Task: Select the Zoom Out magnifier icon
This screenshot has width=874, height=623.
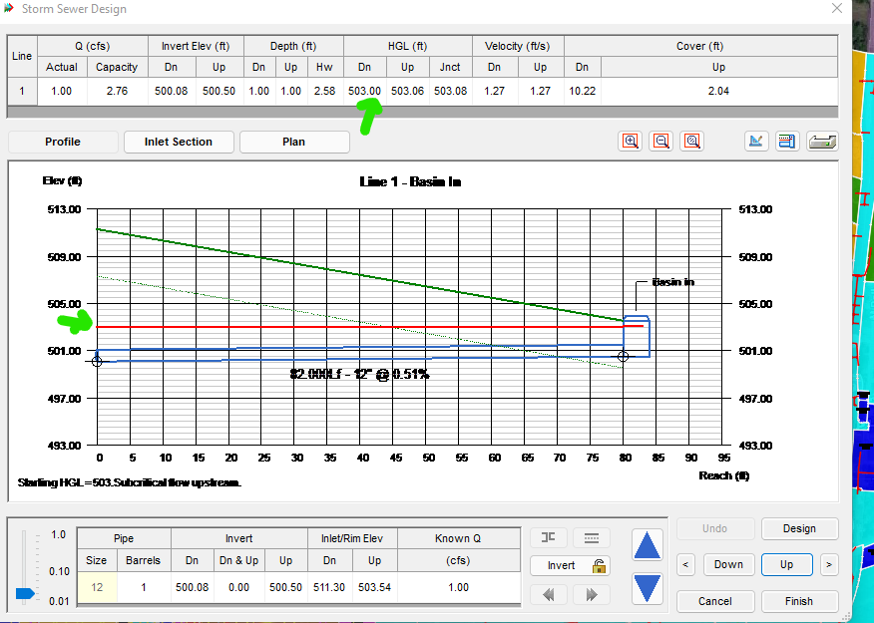Action: 660,141
